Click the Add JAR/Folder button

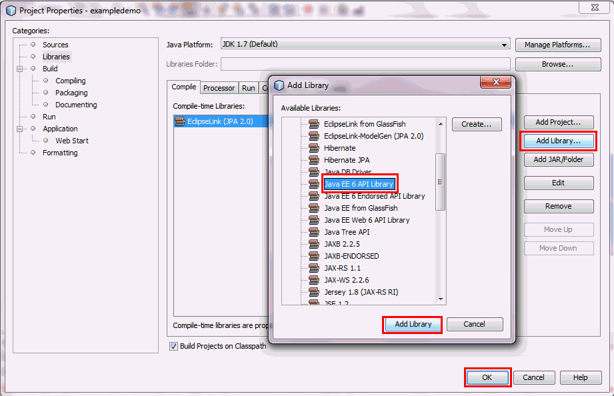pyautogui.click(x=559, y=159)
